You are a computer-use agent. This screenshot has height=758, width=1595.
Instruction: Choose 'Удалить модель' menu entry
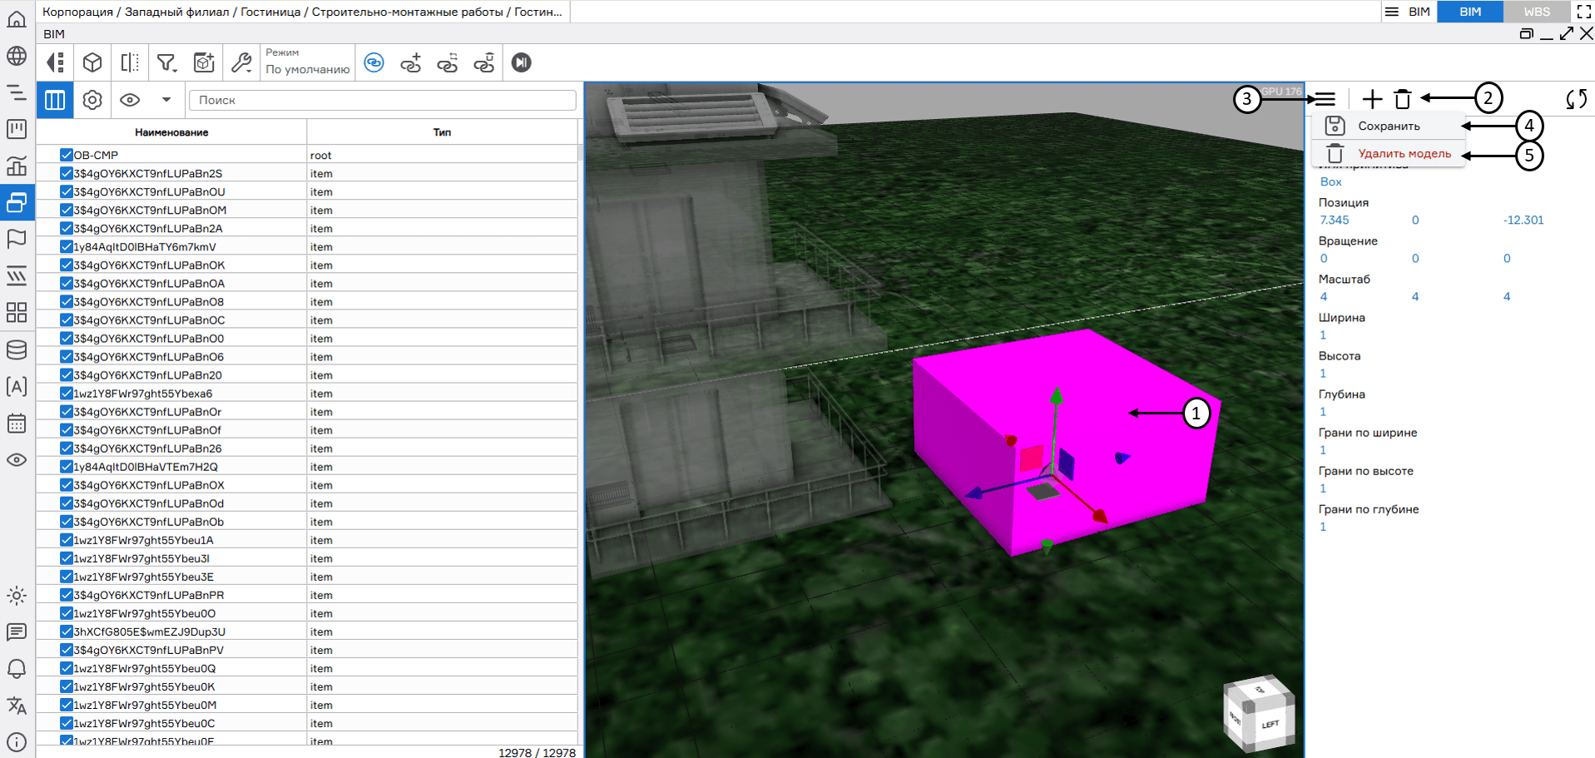pos(1404,154)
